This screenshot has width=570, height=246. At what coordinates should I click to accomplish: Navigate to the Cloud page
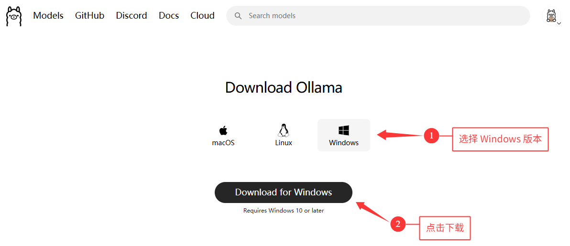pyautogui.click(x=202, y=16)
